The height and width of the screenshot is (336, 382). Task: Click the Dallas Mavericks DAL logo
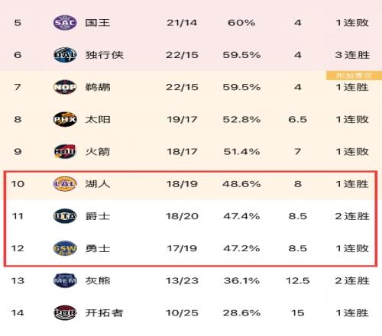[65, 55]
